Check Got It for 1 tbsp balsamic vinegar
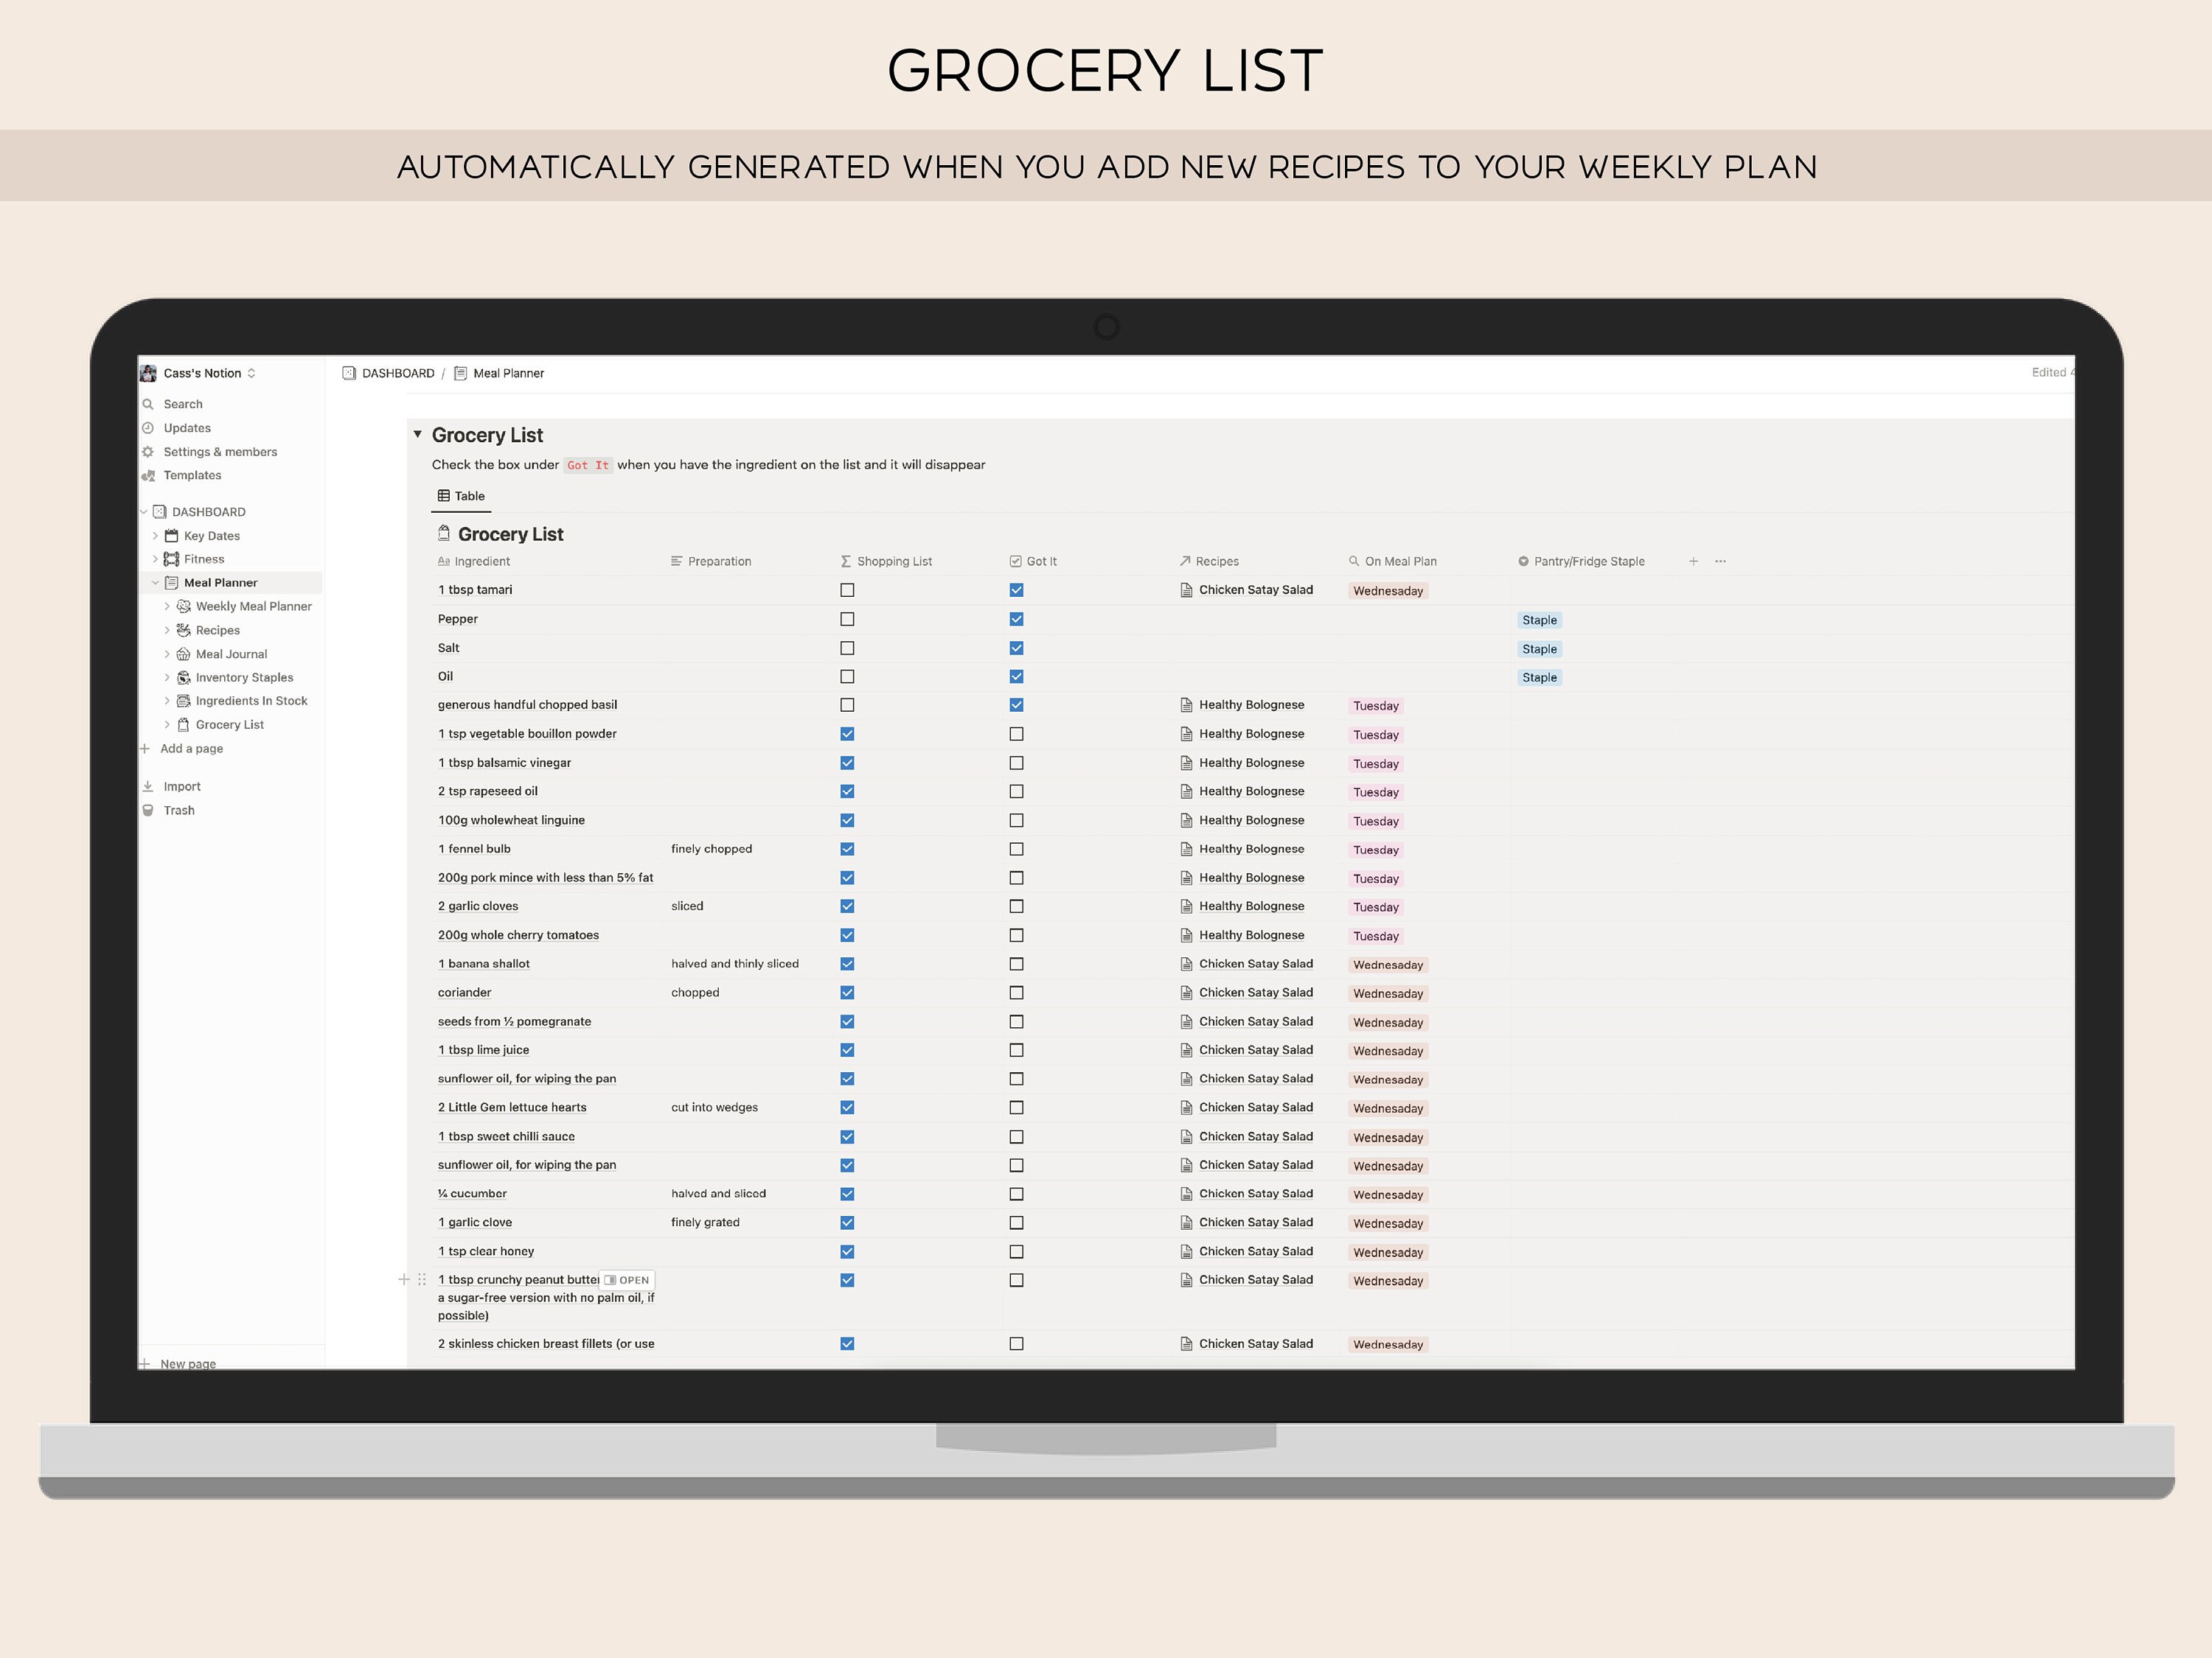 pyautogui.click(x=1017, y=763)
